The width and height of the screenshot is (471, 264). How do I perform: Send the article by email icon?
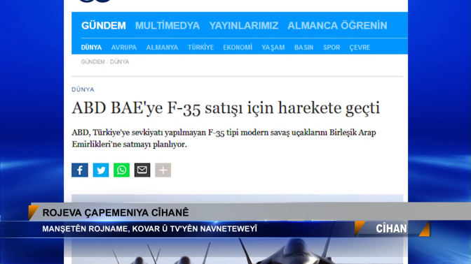[142, 170]
